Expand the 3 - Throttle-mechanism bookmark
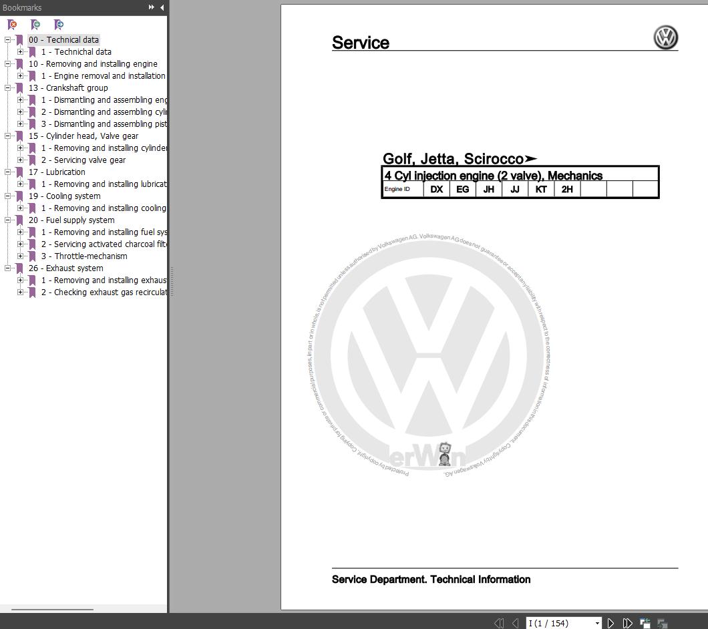 20,256
